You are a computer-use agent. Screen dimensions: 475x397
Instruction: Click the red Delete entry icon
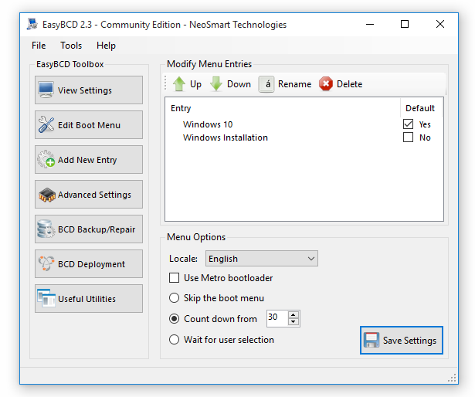326,84
